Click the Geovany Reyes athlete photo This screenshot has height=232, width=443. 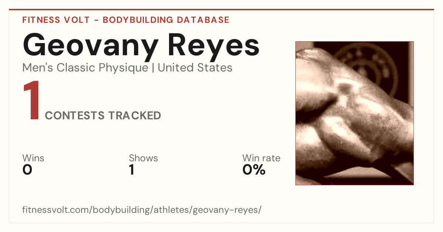tap(354, 113)
